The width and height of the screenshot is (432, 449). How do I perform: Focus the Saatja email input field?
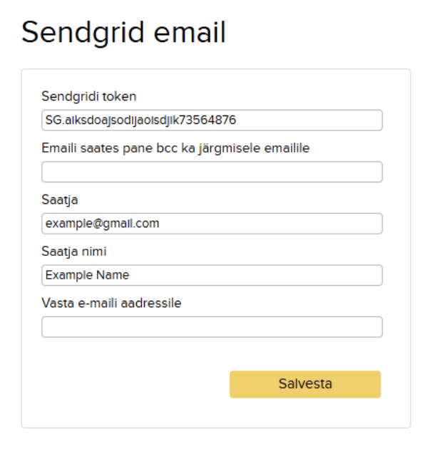(212, 224)
